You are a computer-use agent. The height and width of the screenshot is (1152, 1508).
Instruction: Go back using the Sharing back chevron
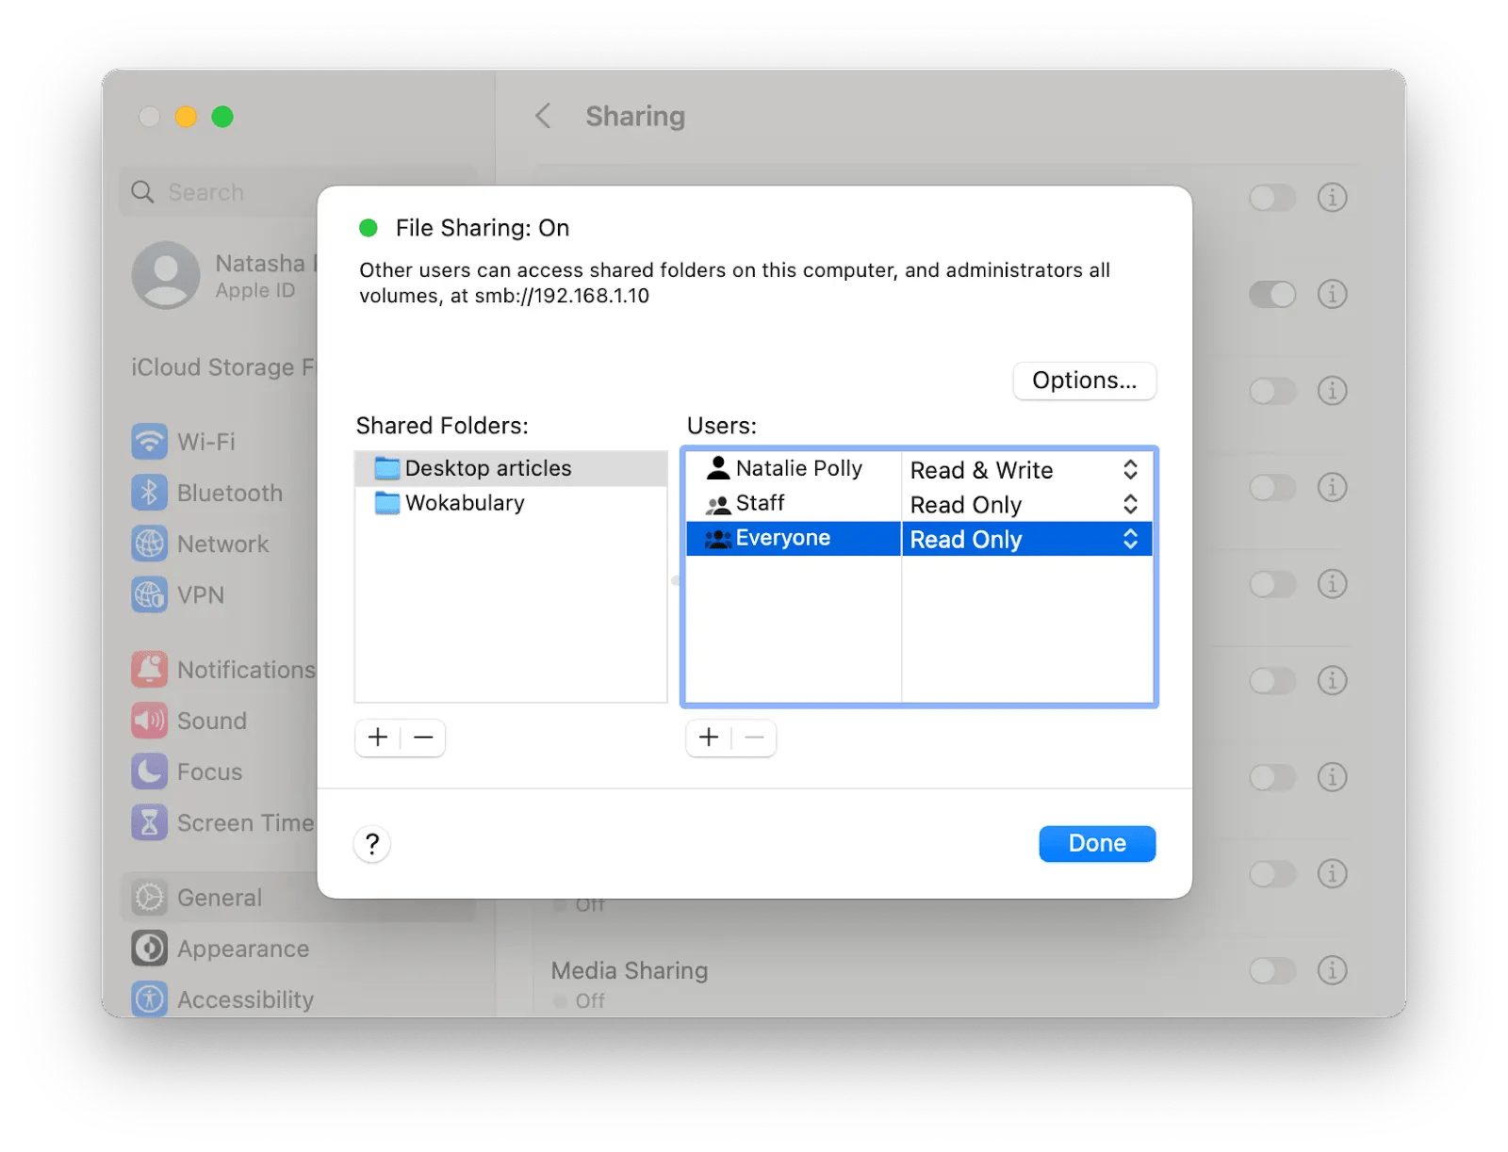(543, 115)
